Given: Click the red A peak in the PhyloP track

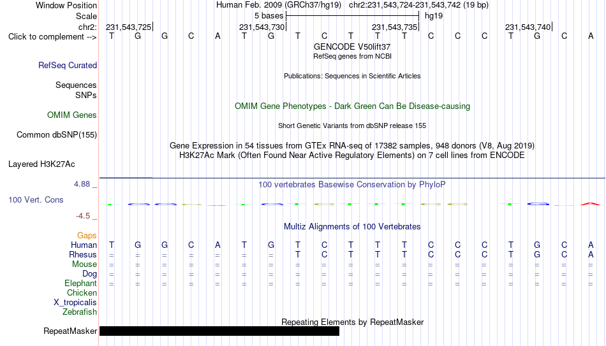Looking at the screenshot, I should [591, 203].
